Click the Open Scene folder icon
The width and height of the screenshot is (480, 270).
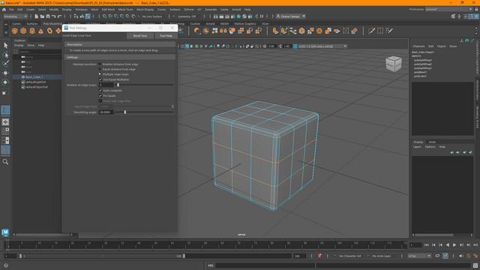[42, 16]
